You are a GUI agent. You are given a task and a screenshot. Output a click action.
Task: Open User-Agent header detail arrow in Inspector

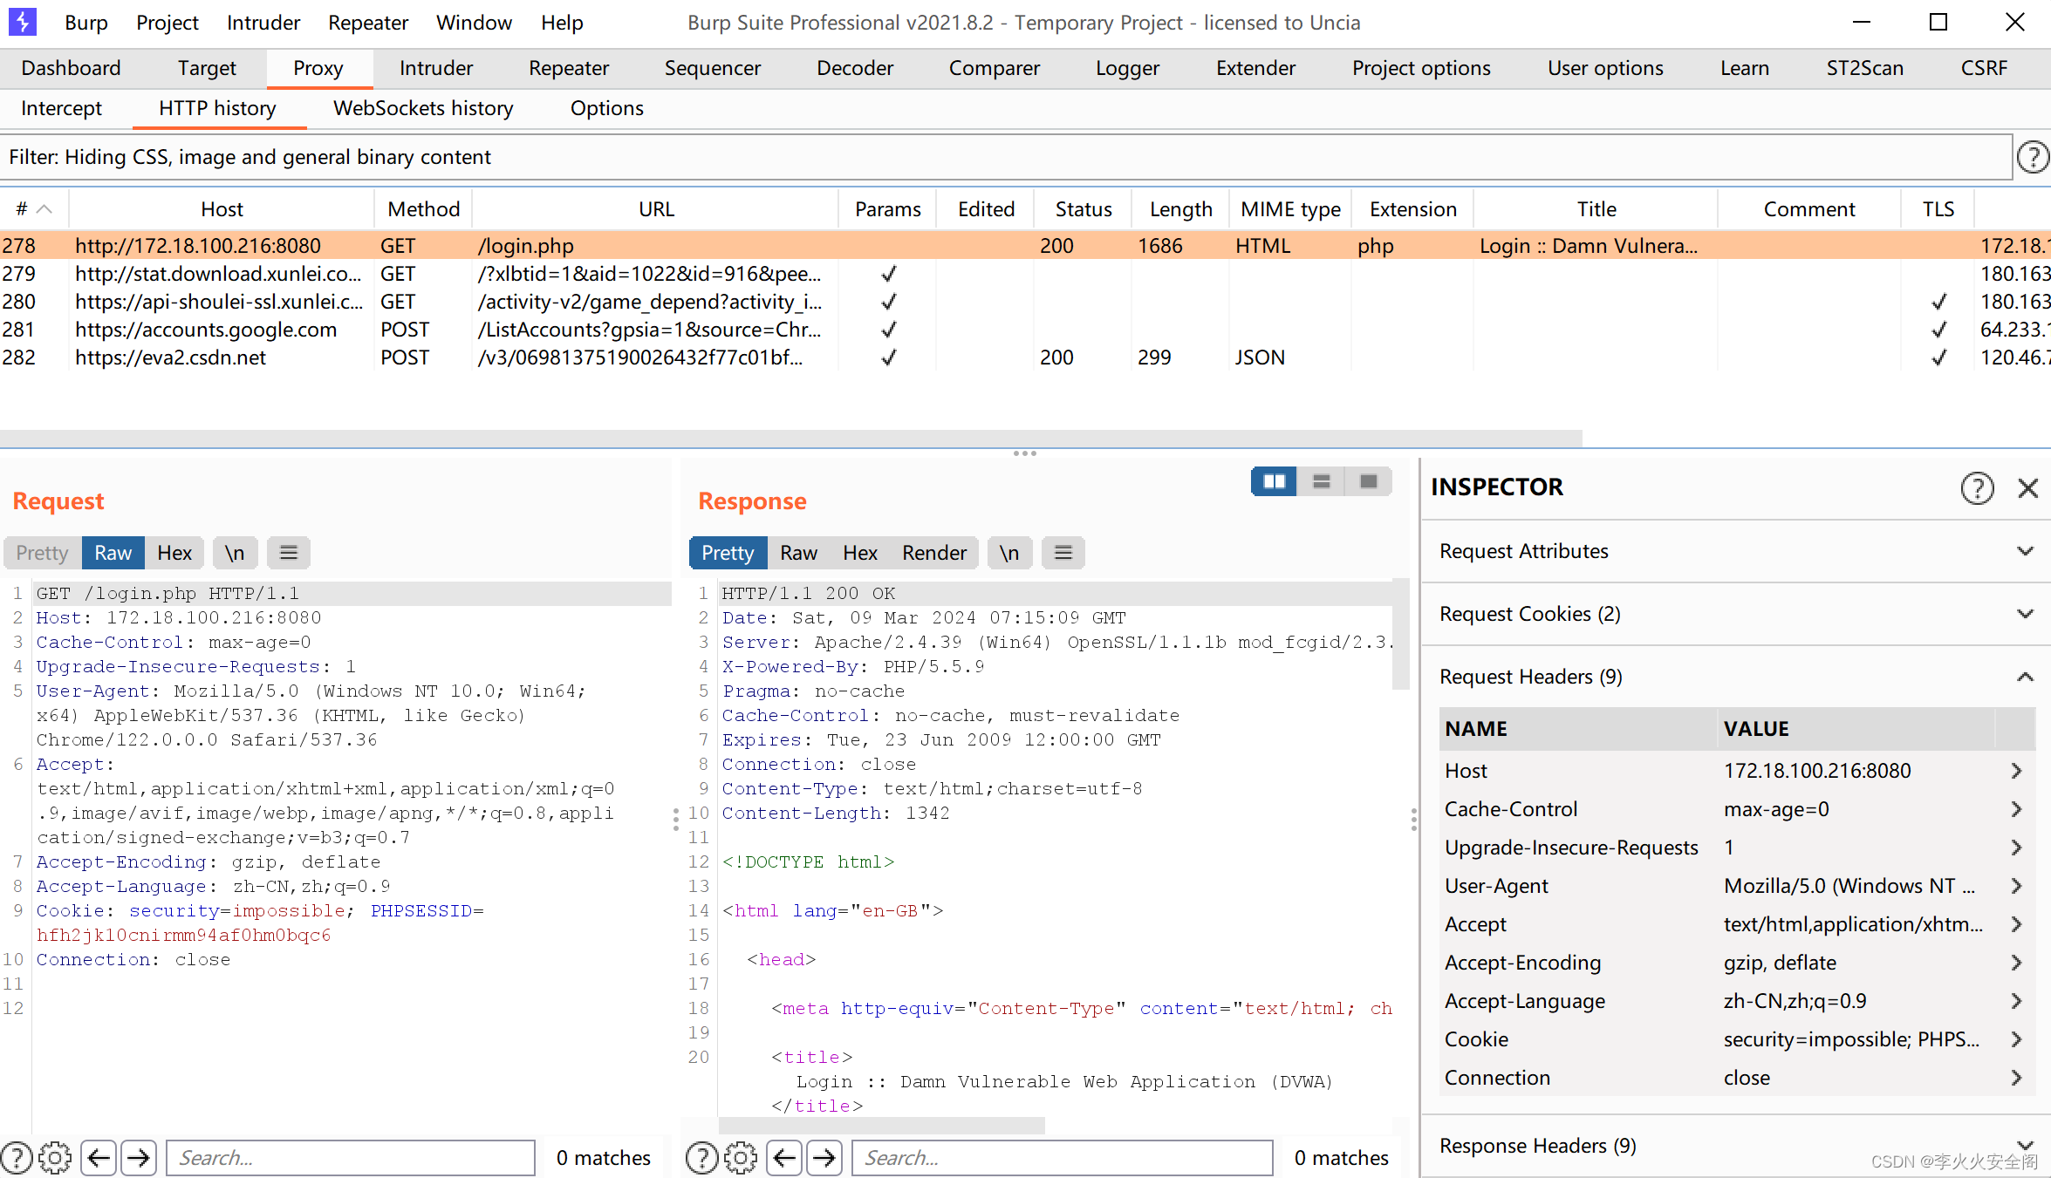2016,886
